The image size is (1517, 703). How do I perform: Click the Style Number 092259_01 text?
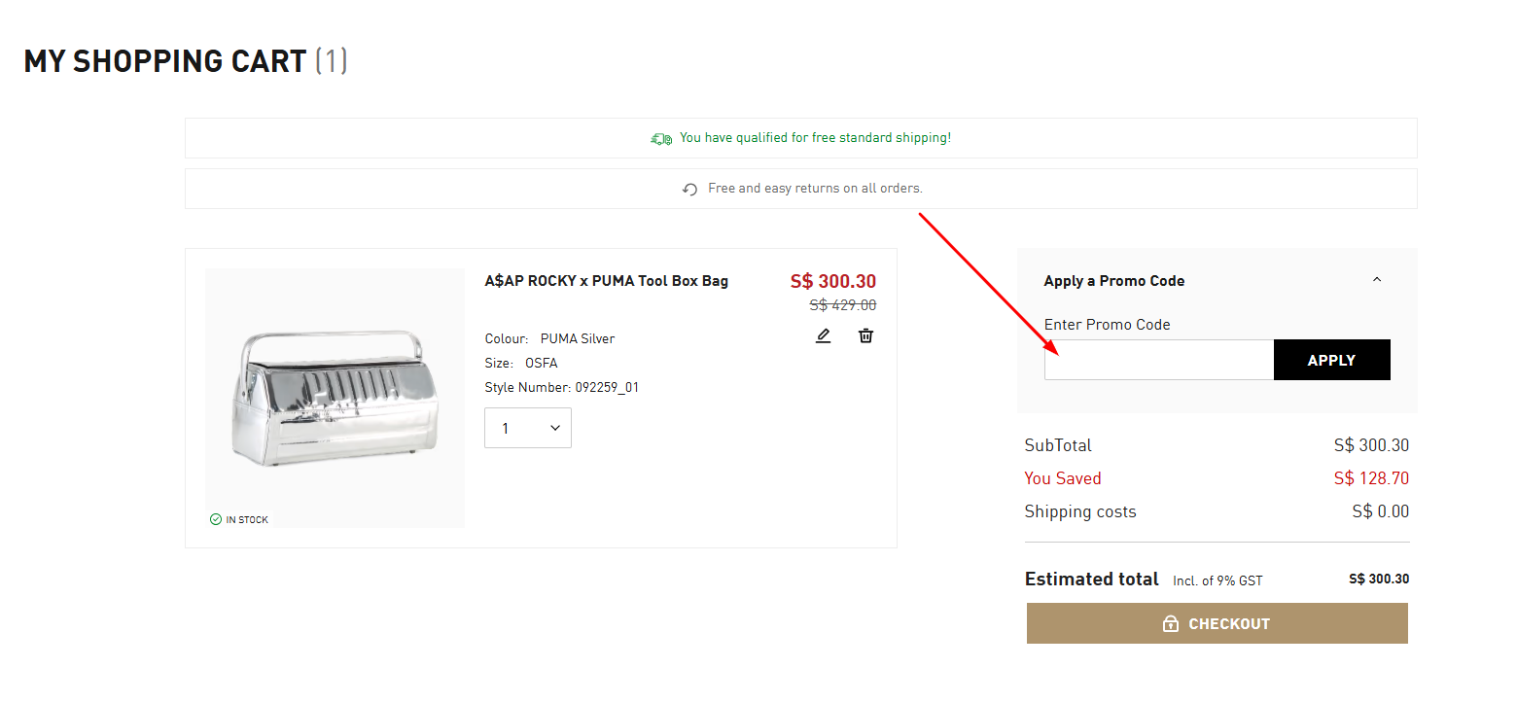pos(561,387)
